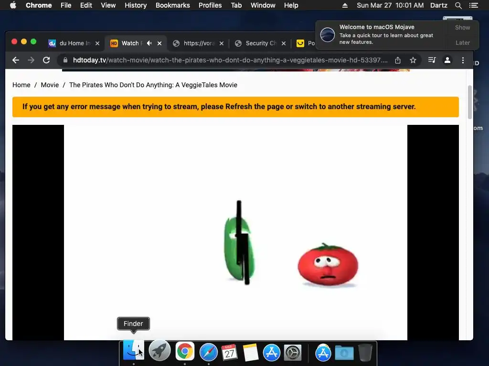
Task: Close the Watch tab
Action: click(159, 43)
